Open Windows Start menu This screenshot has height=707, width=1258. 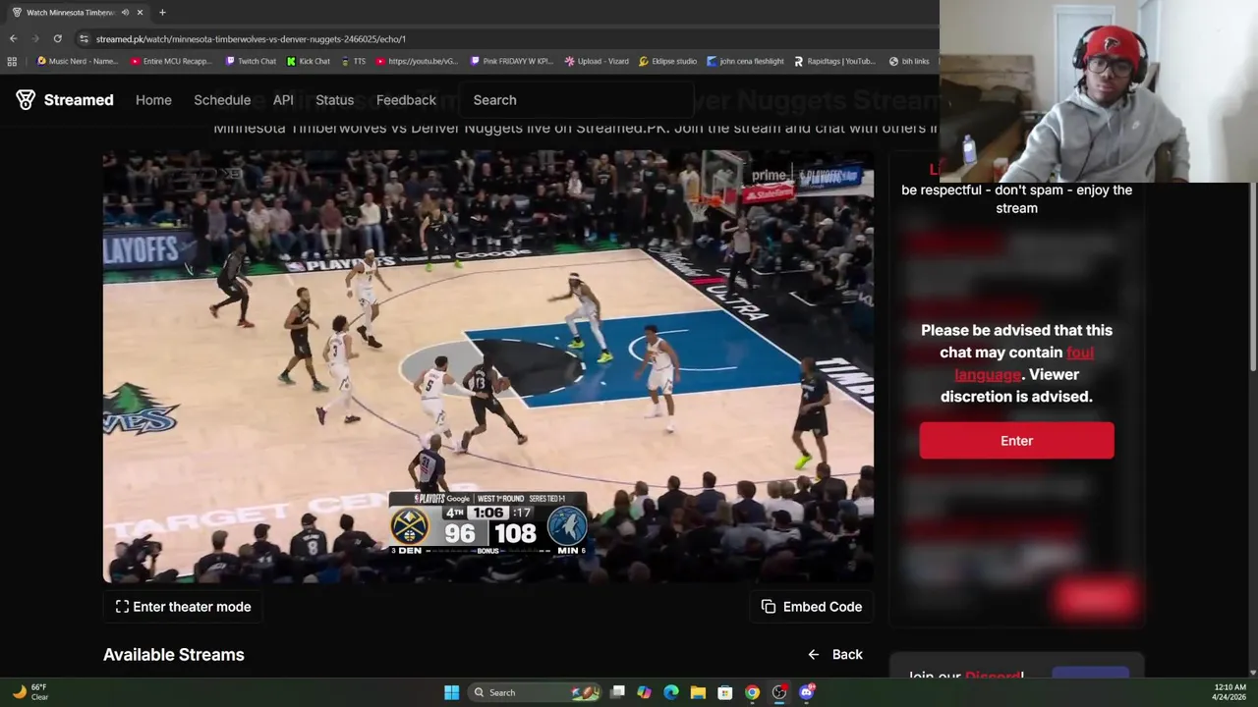(x=451, y=692)
